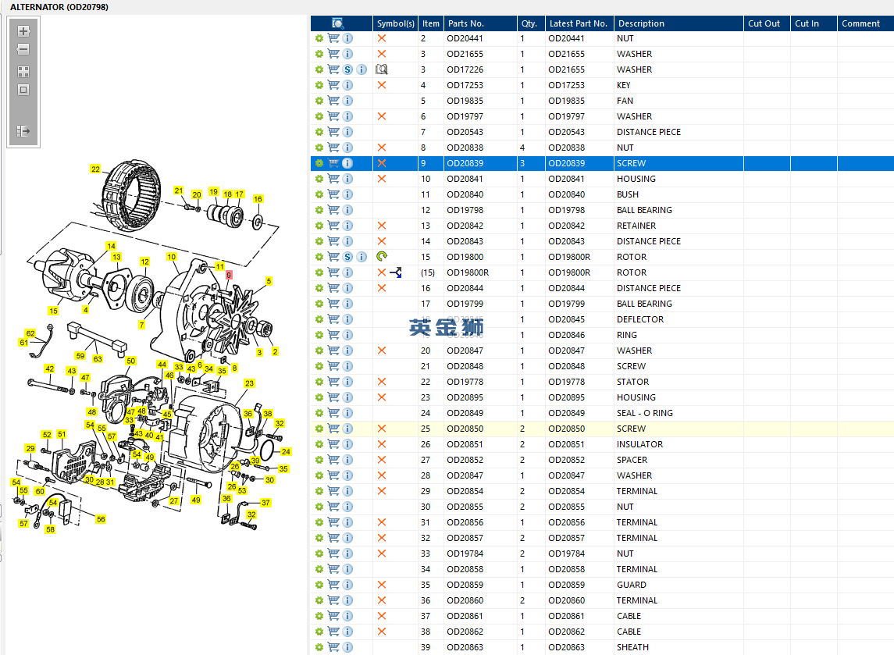
Task: Click callout 22 on the stator diagram
Action: click(x=95, y=169)
